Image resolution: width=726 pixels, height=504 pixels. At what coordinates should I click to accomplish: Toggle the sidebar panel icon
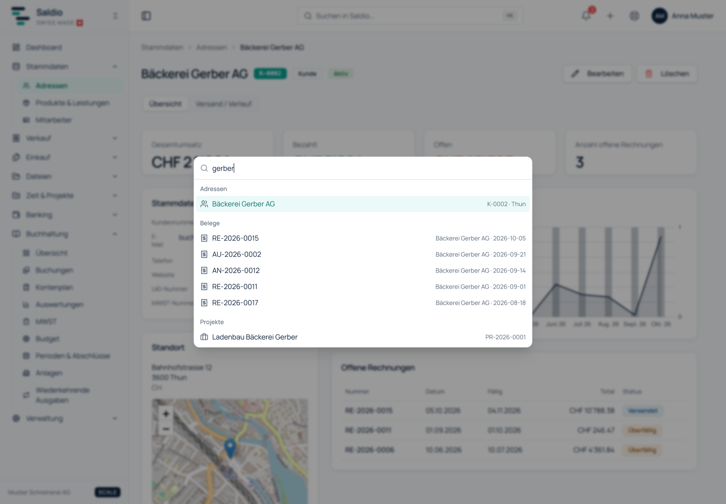[146, 16]
